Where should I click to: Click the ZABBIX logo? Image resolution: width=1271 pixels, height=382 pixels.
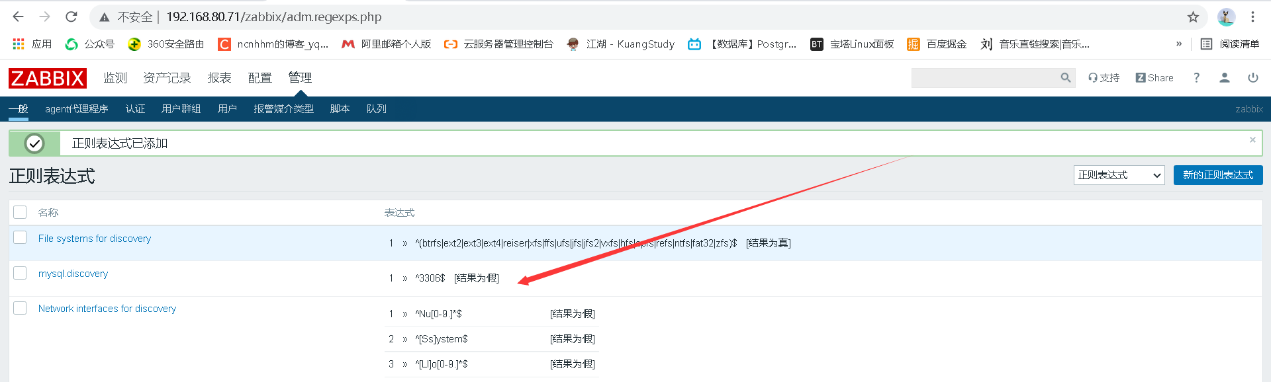tap(48, 78)
